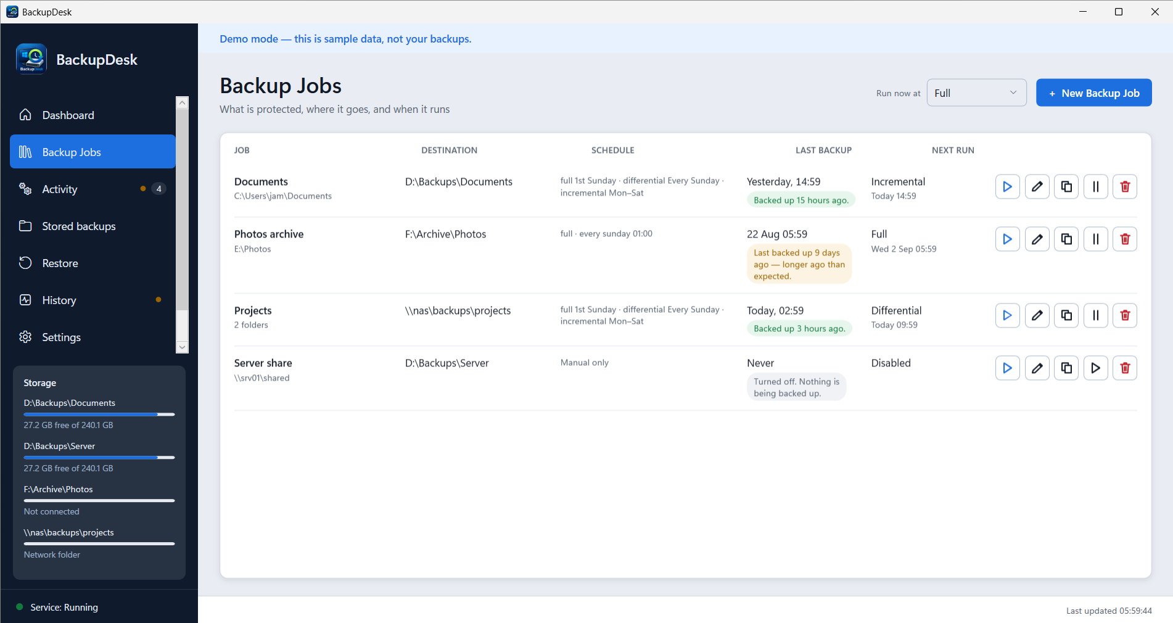Click the 'Backed up 15 hours ago.' status
Viewport: 1173px width, 623px height.
[x=801, y=200]
